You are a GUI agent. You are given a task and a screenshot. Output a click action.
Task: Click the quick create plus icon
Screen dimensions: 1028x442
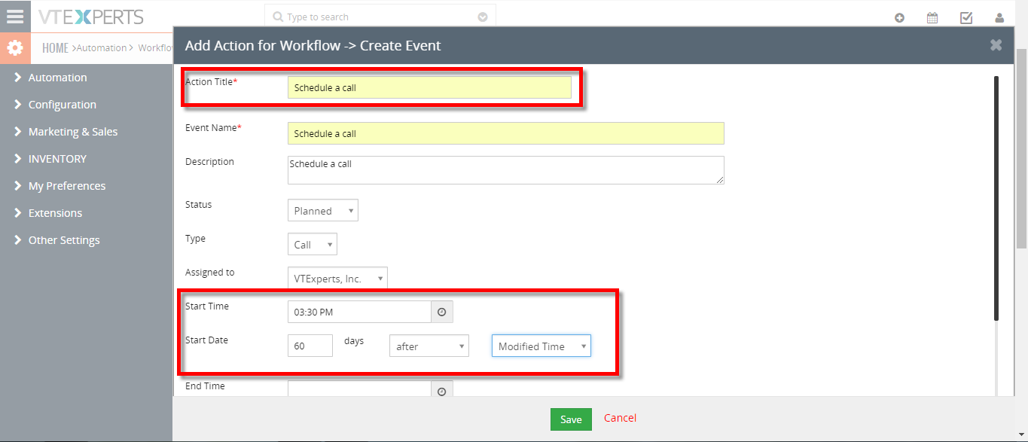(899, 18)
